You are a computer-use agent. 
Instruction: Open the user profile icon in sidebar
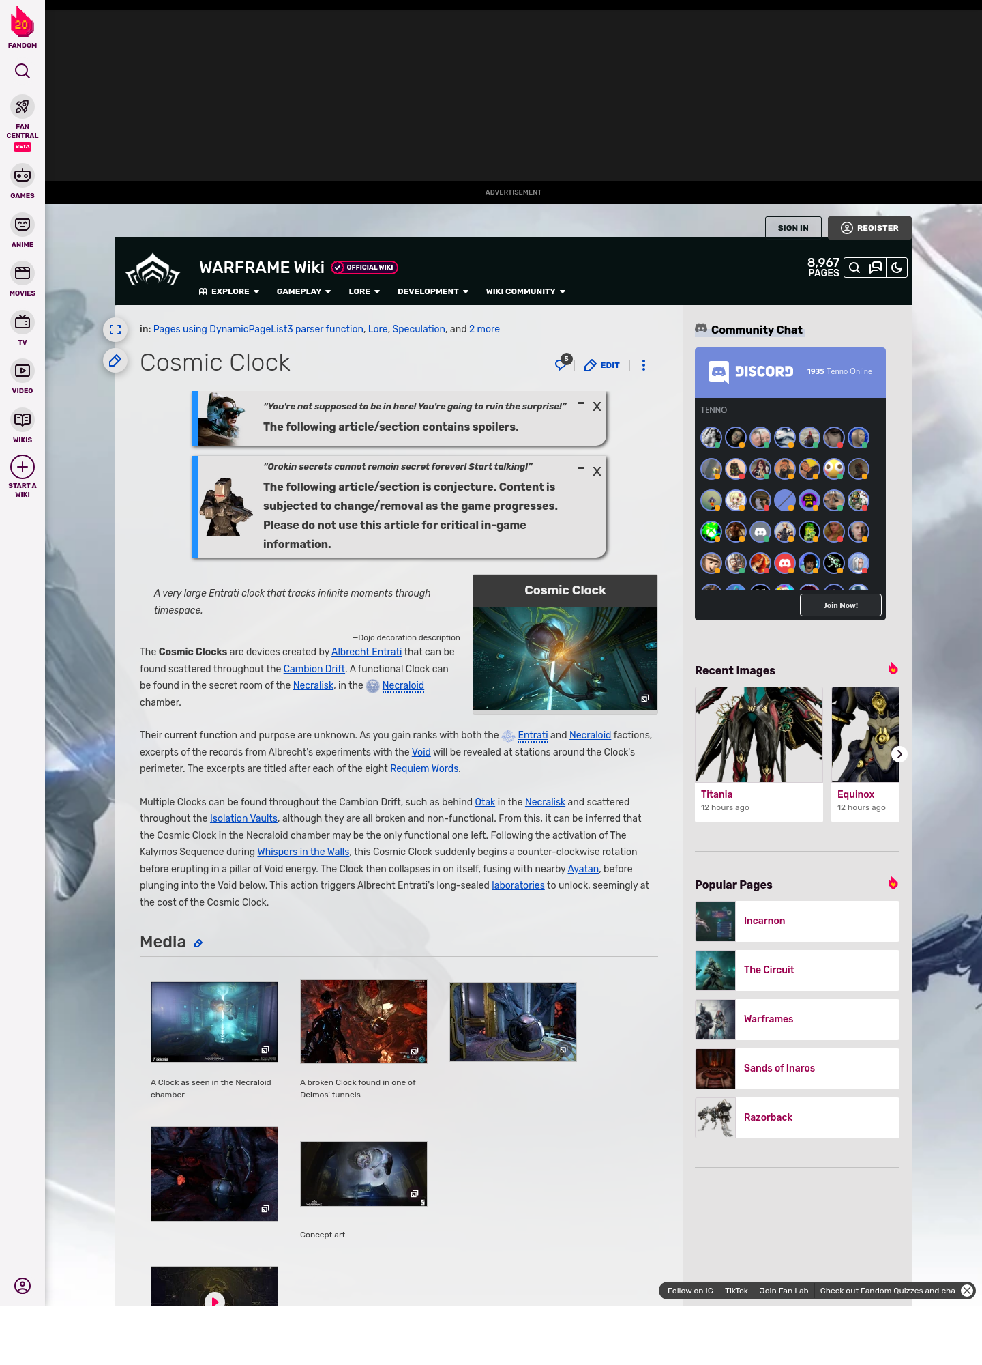(x=23, y=1286)
